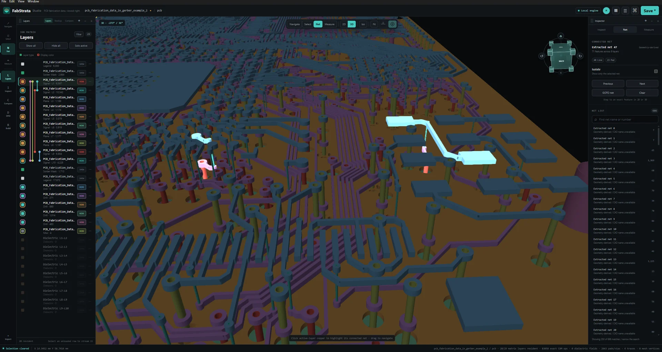Image resolution: width=662 pixels, height=352 pixels.
Task: Open the Build panel from left sidebar
Action: point(8,127)
